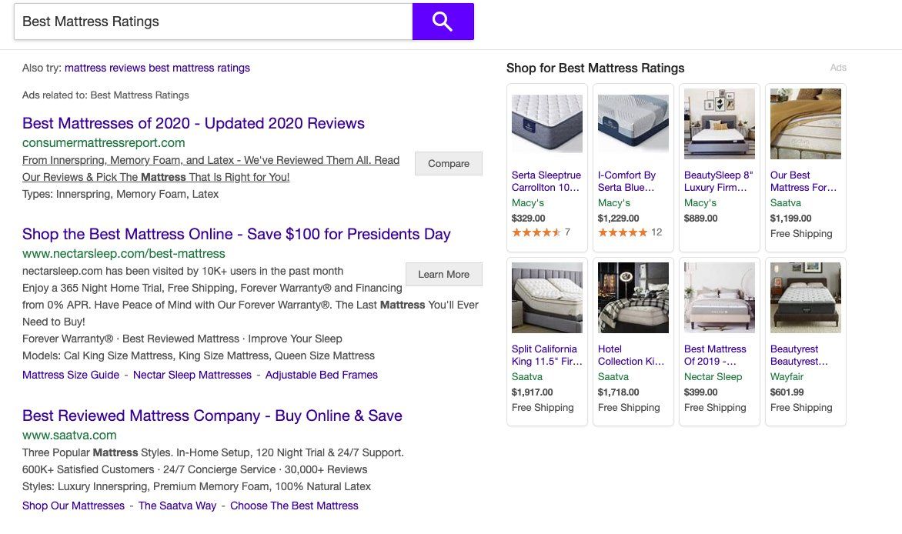Open 'Best Mattresses of 2020 - Updated 2020 Reviews'
Screen dimensions: 902x534
point(193,123)
